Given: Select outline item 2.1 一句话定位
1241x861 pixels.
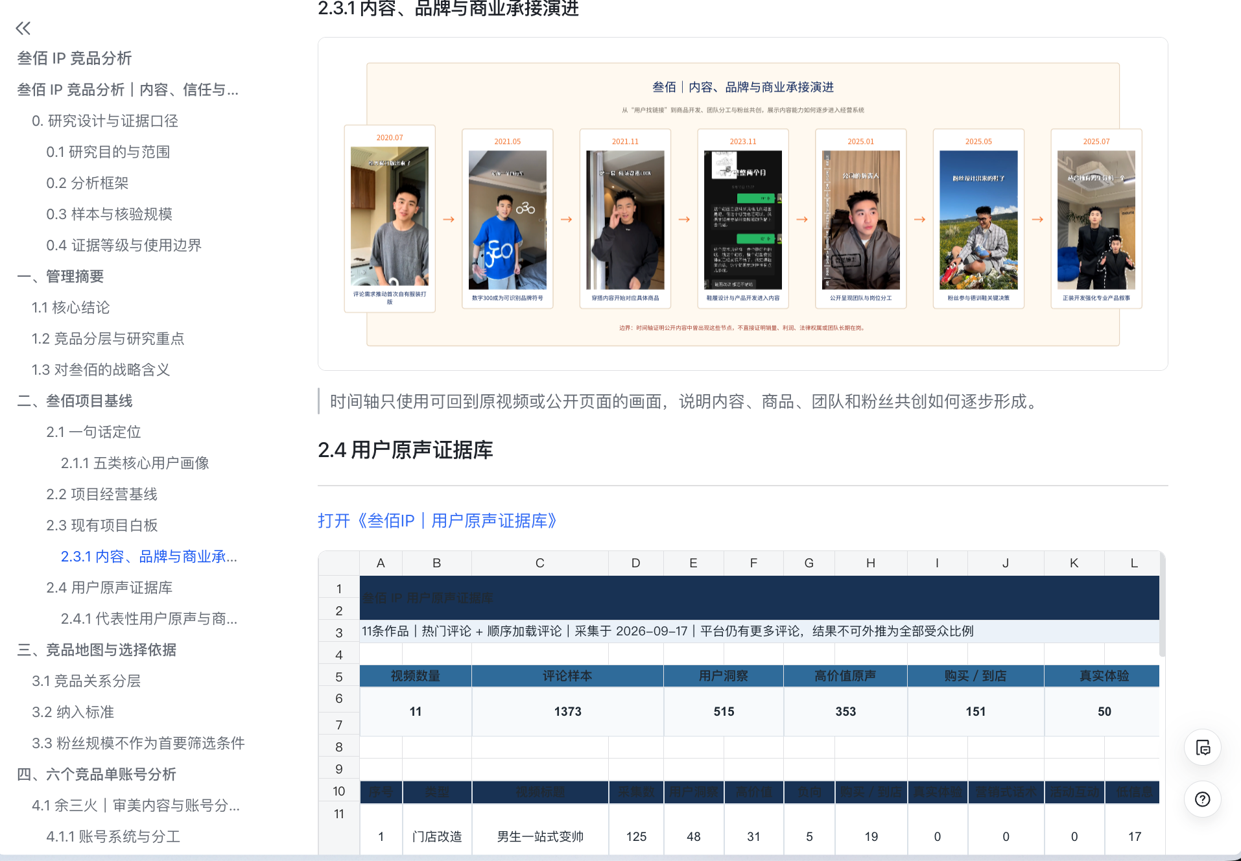Looking at the screenshot, I should (93, 432).
